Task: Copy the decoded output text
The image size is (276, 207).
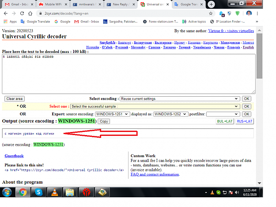Action: click(x=104, y=121)
